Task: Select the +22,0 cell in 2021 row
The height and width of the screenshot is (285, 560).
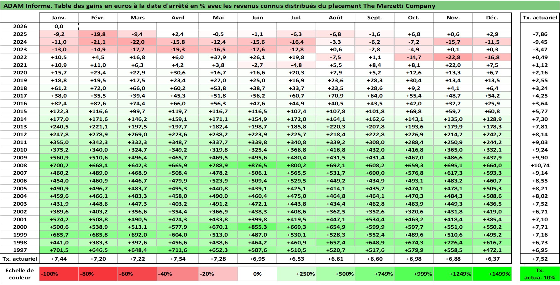Action: [453, 65]
